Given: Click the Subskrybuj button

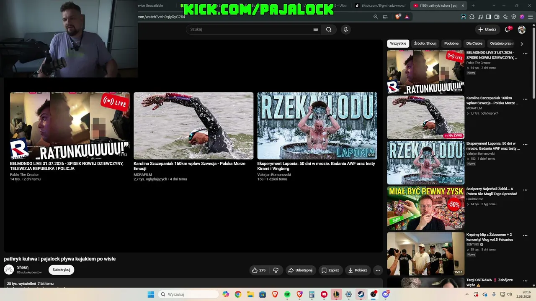Looking at the screenshot, I should tap(61, 270).
